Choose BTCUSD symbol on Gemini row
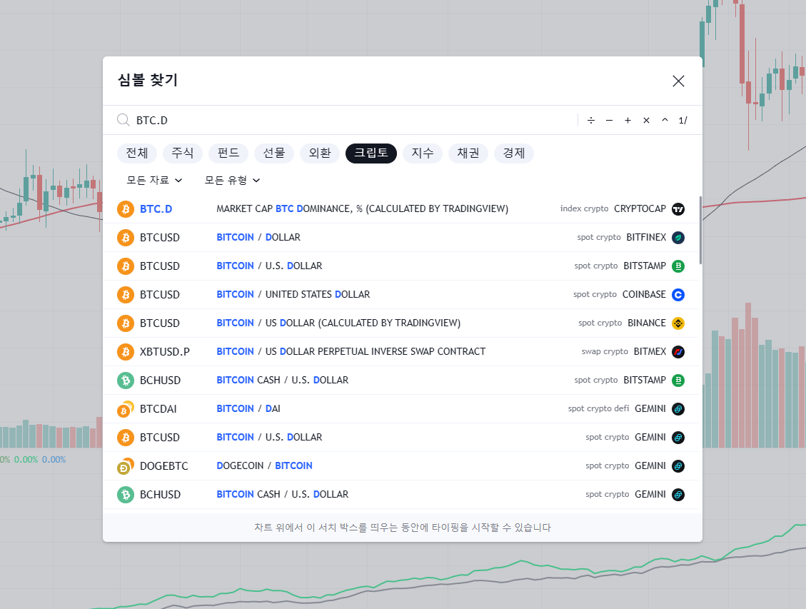The height and width of the screenshot is (609, 806). pos(160,438)
